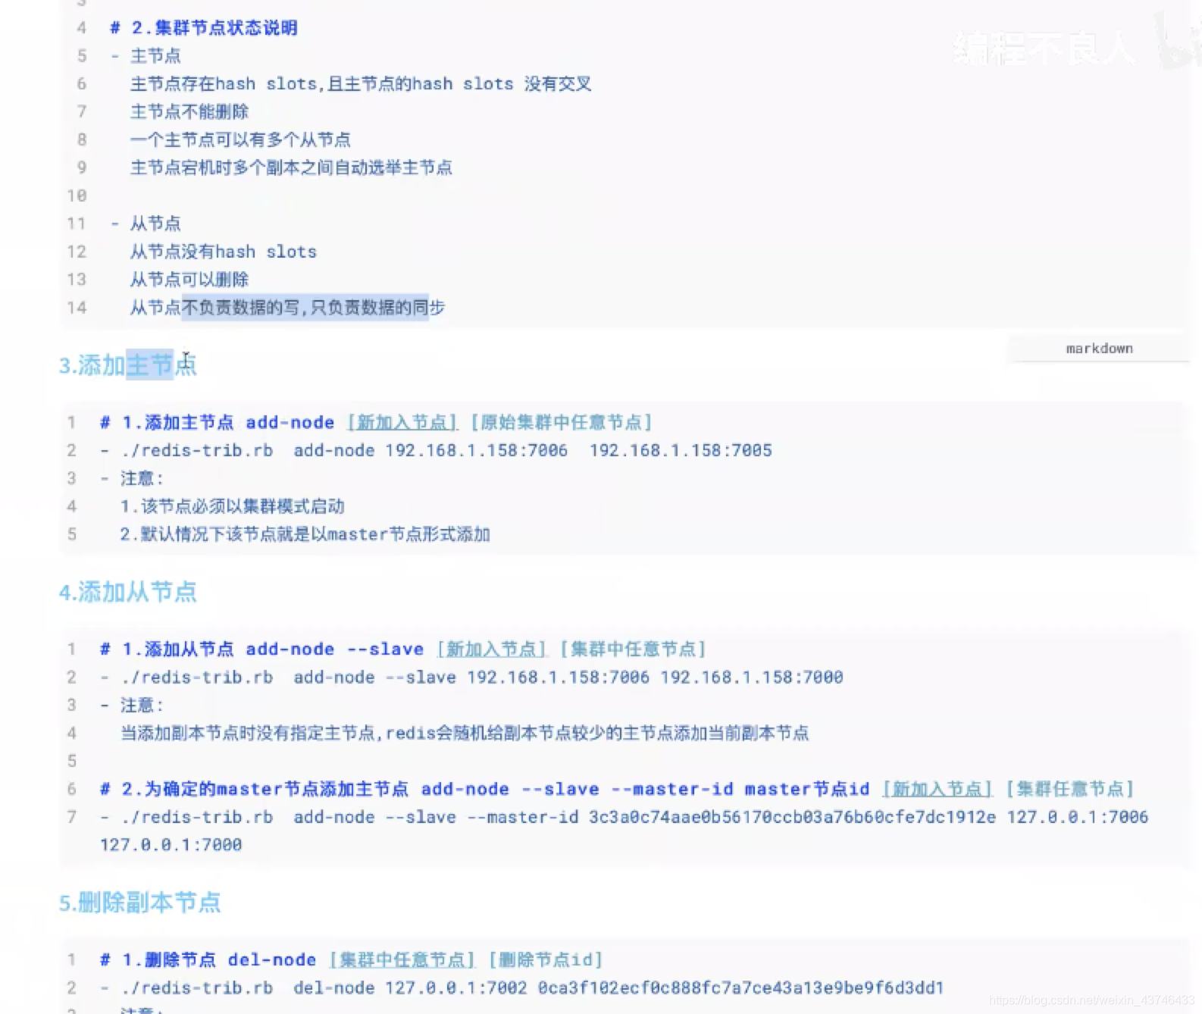
Task: Click line 主节点不能删除
Action: (189, 112)
